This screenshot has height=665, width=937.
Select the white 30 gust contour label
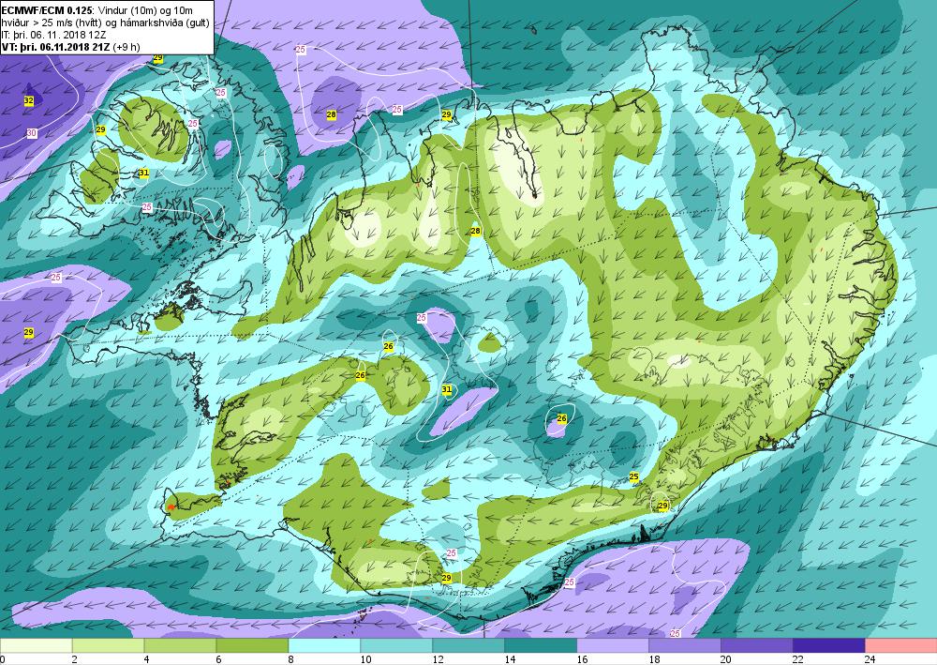[x=32, y=133]
